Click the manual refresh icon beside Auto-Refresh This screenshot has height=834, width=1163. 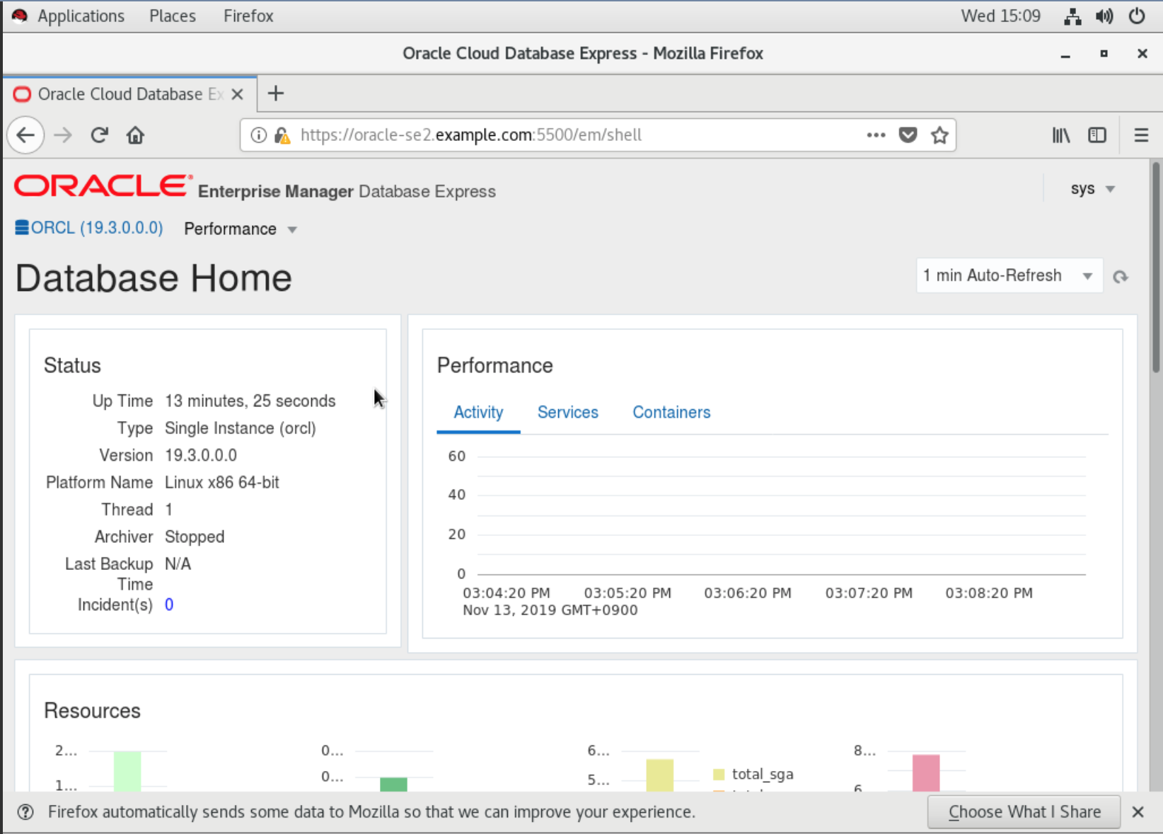click(x=1120, y=277)
